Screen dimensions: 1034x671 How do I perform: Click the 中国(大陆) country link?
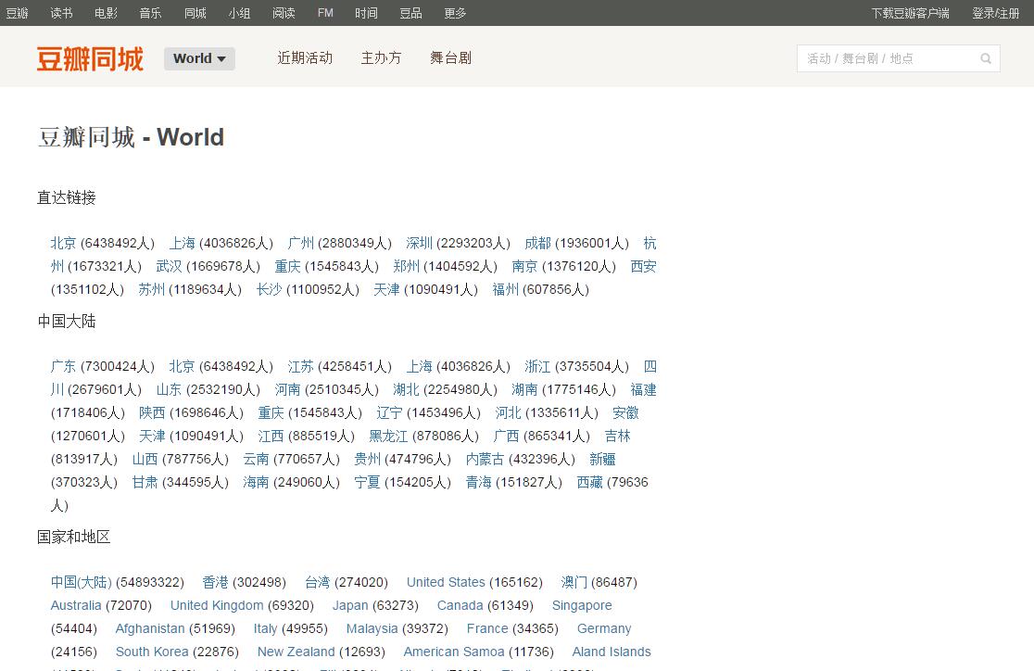tap(81, 582)
